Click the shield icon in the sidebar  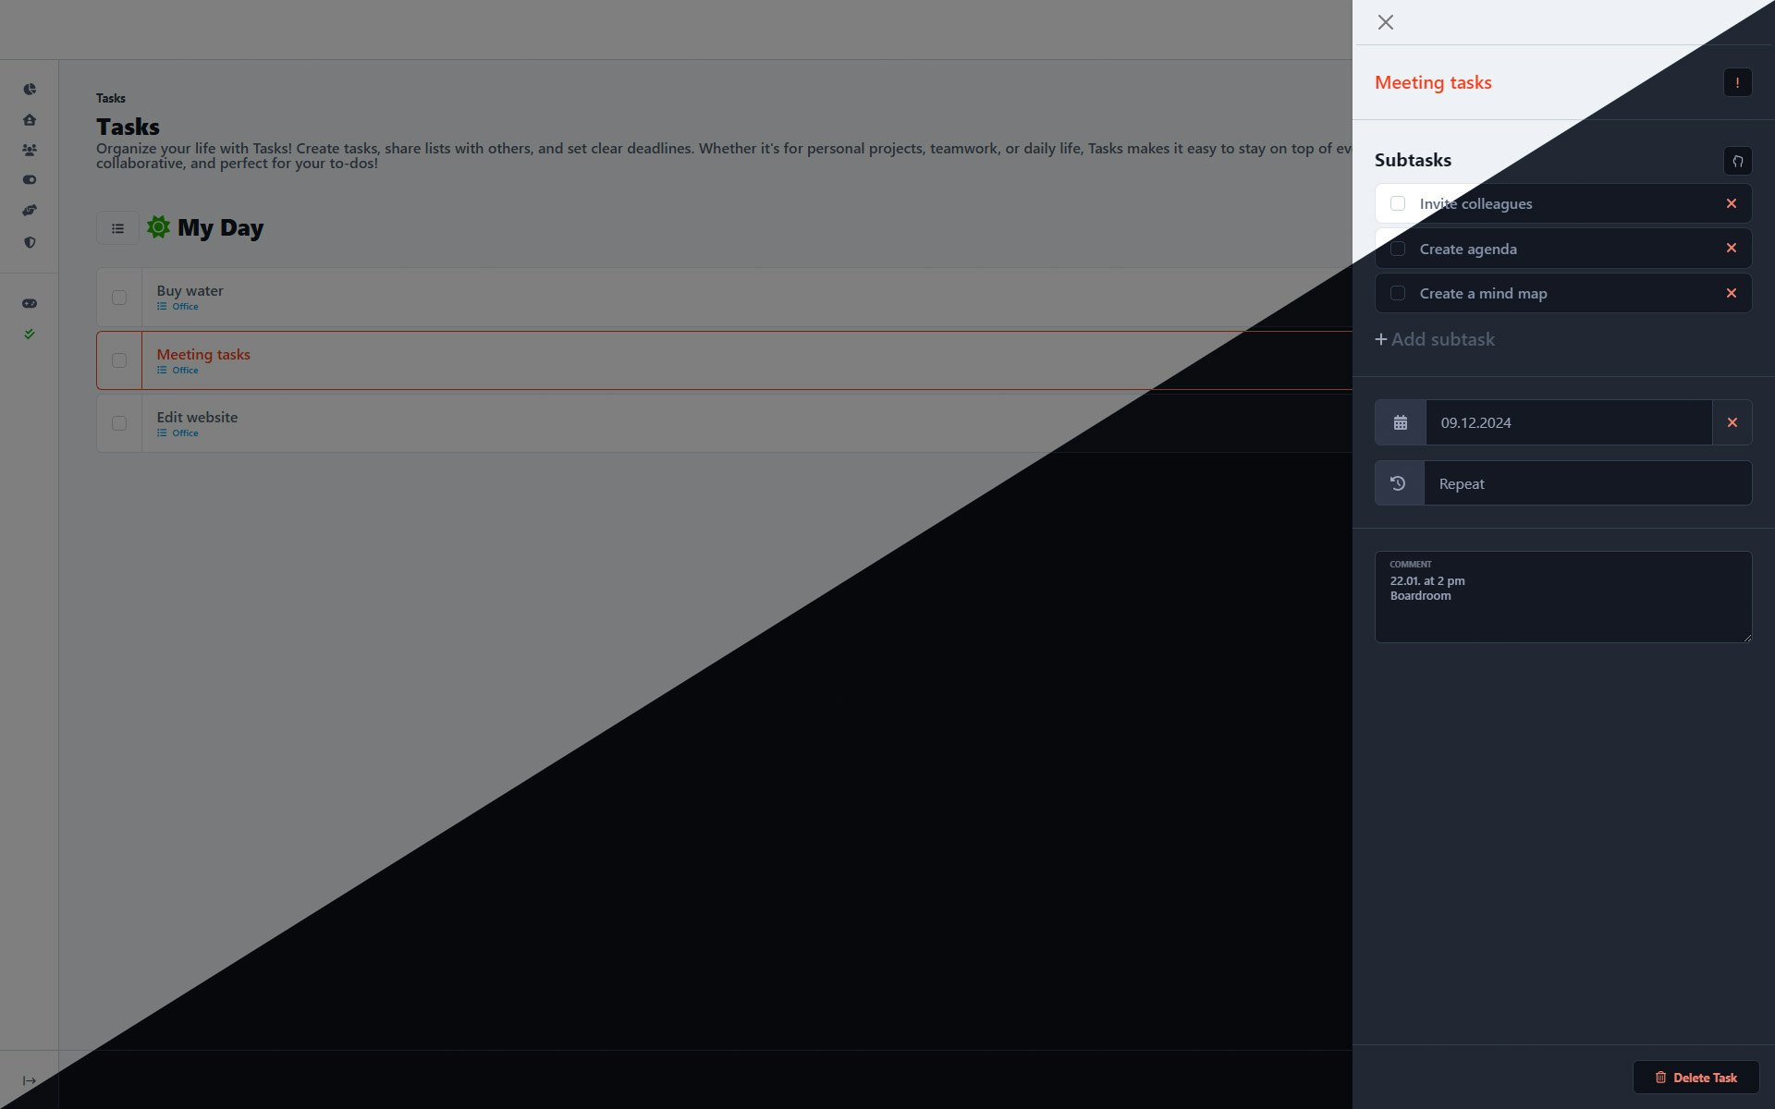click(30, 241)
